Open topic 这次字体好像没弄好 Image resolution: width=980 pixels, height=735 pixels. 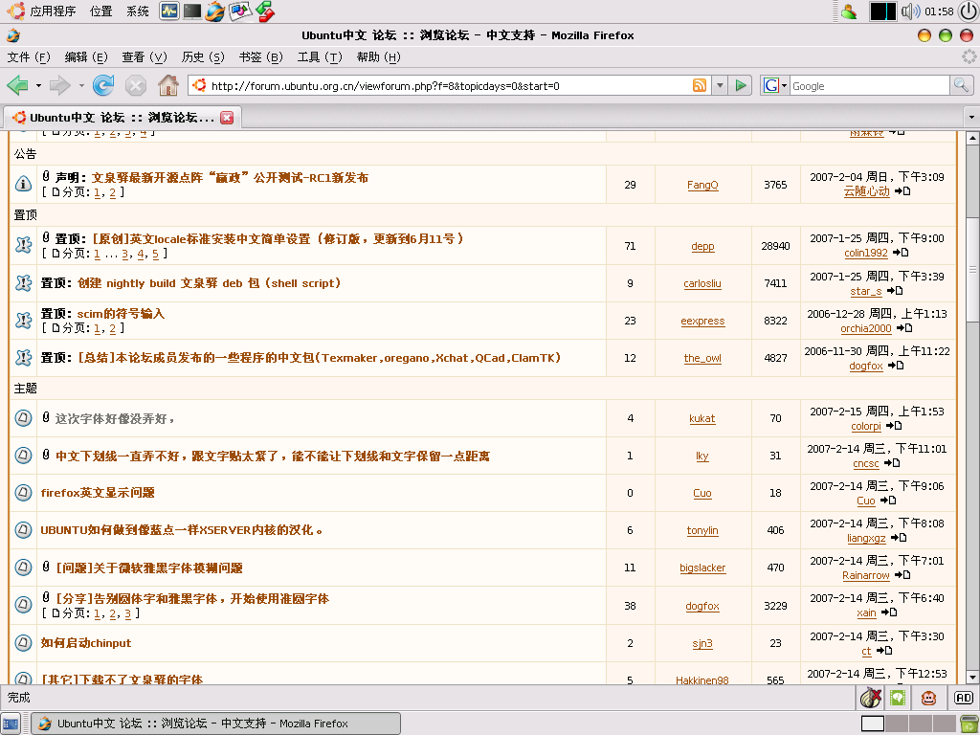pos(114,419)
